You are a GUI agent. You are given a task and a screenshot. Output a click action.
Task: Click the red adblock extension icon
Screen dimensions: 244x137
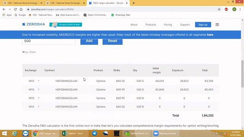(226, 9)
